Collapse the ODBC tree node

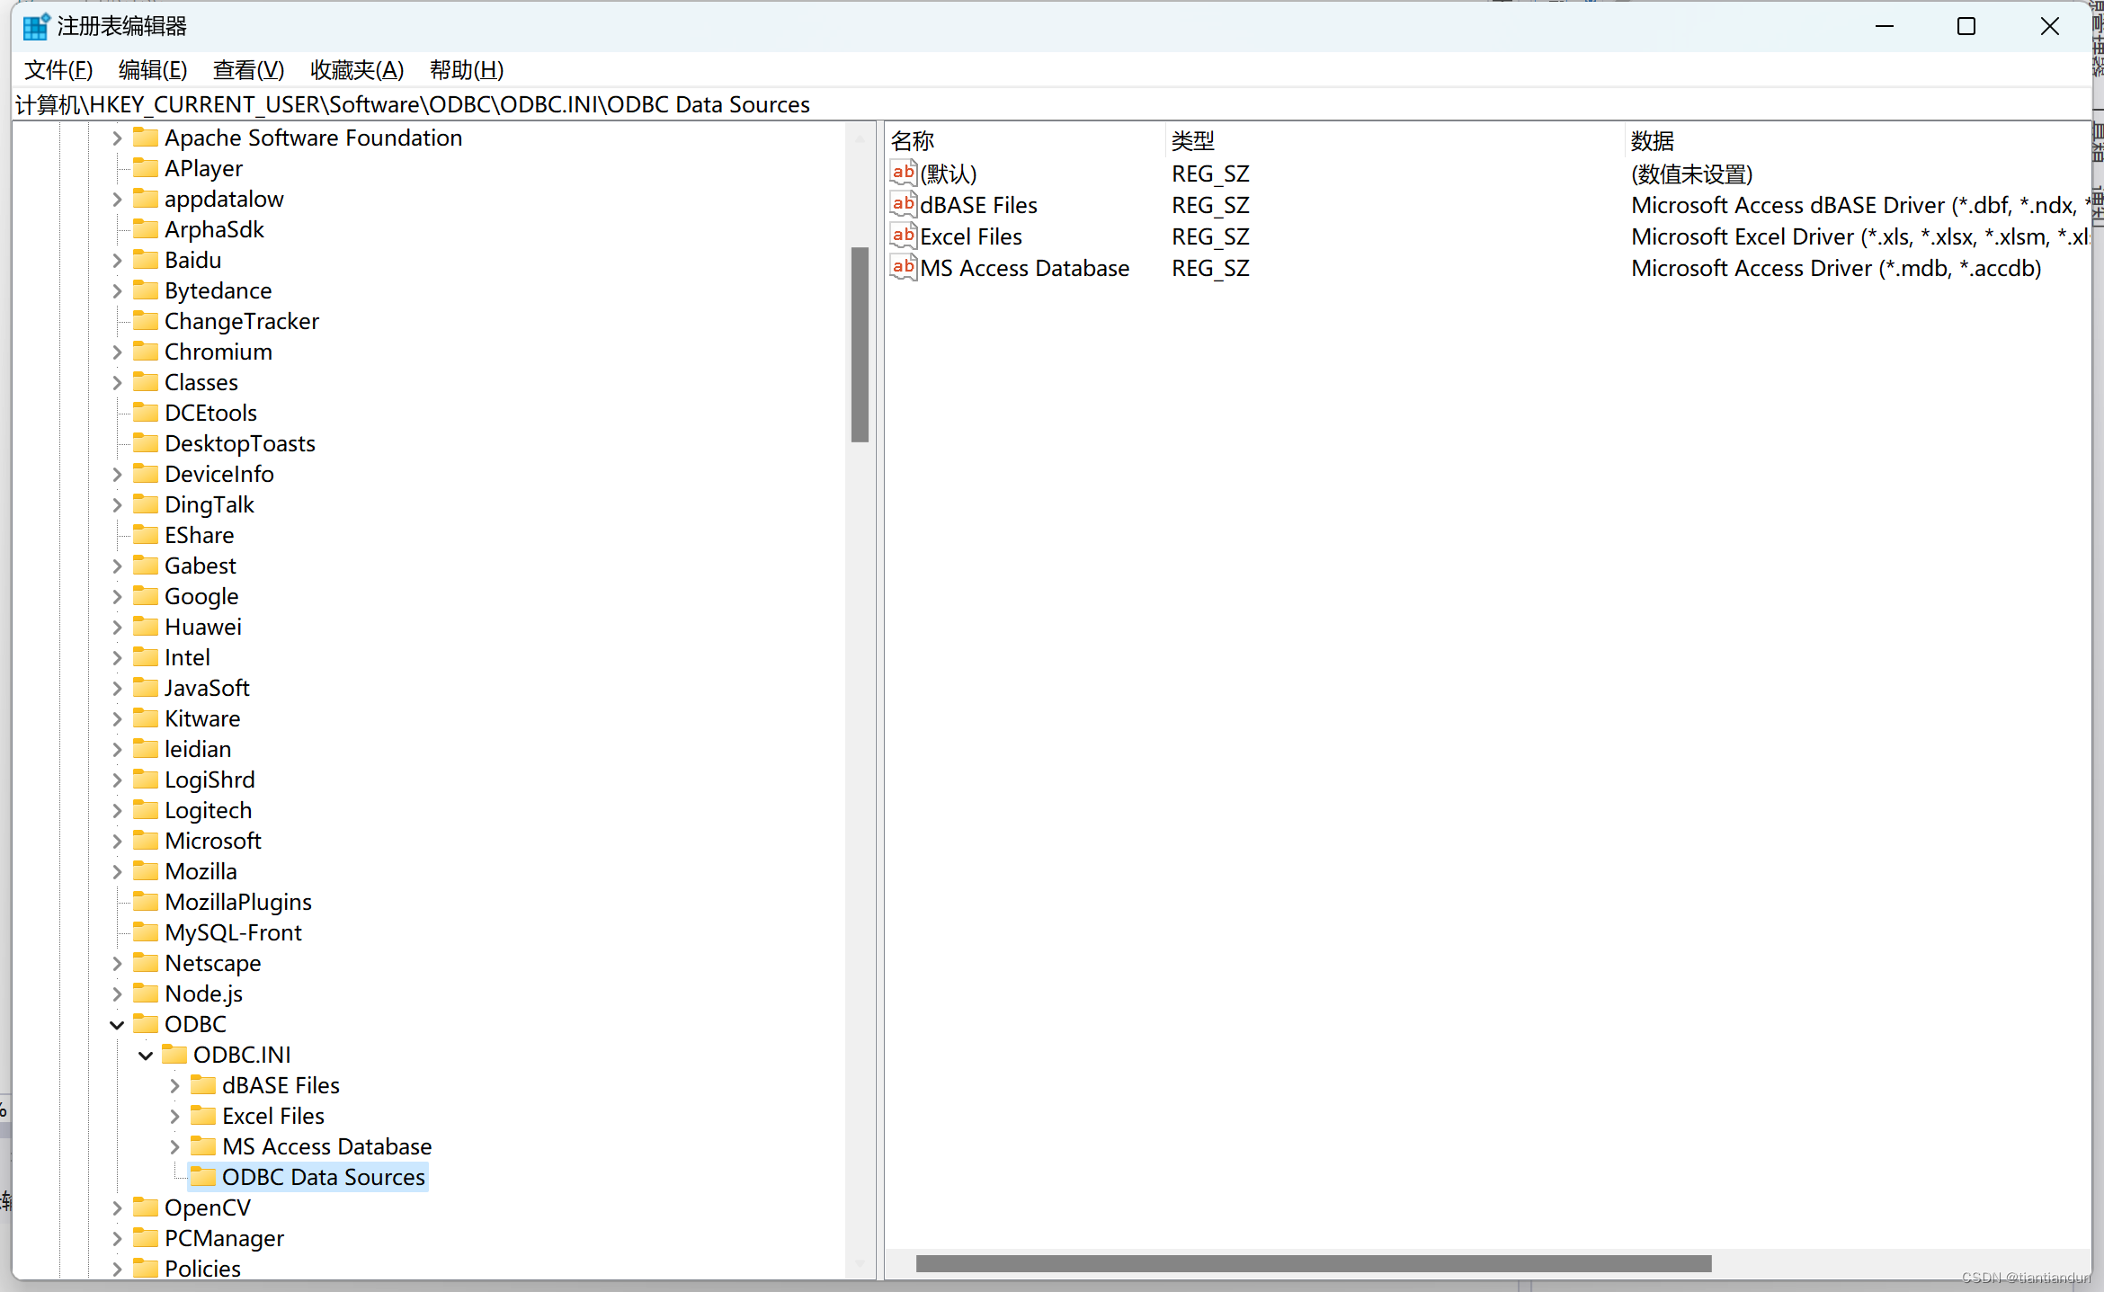click(117, 1025)
